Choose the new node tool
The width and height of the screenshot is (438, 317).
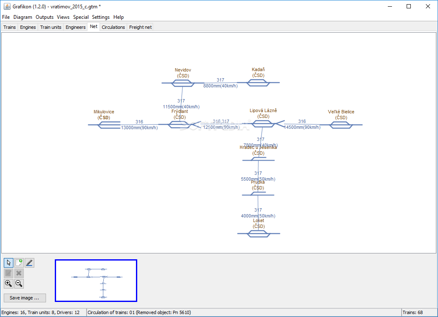[19, 263]
